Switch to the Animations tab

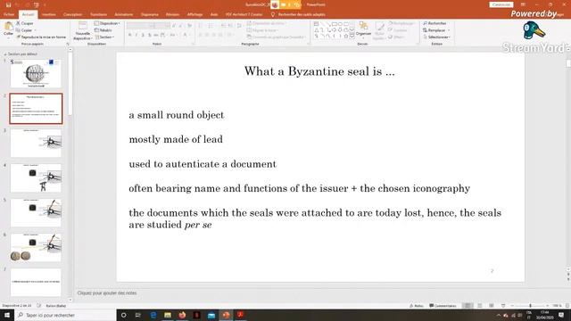click(x=124, y=14)
